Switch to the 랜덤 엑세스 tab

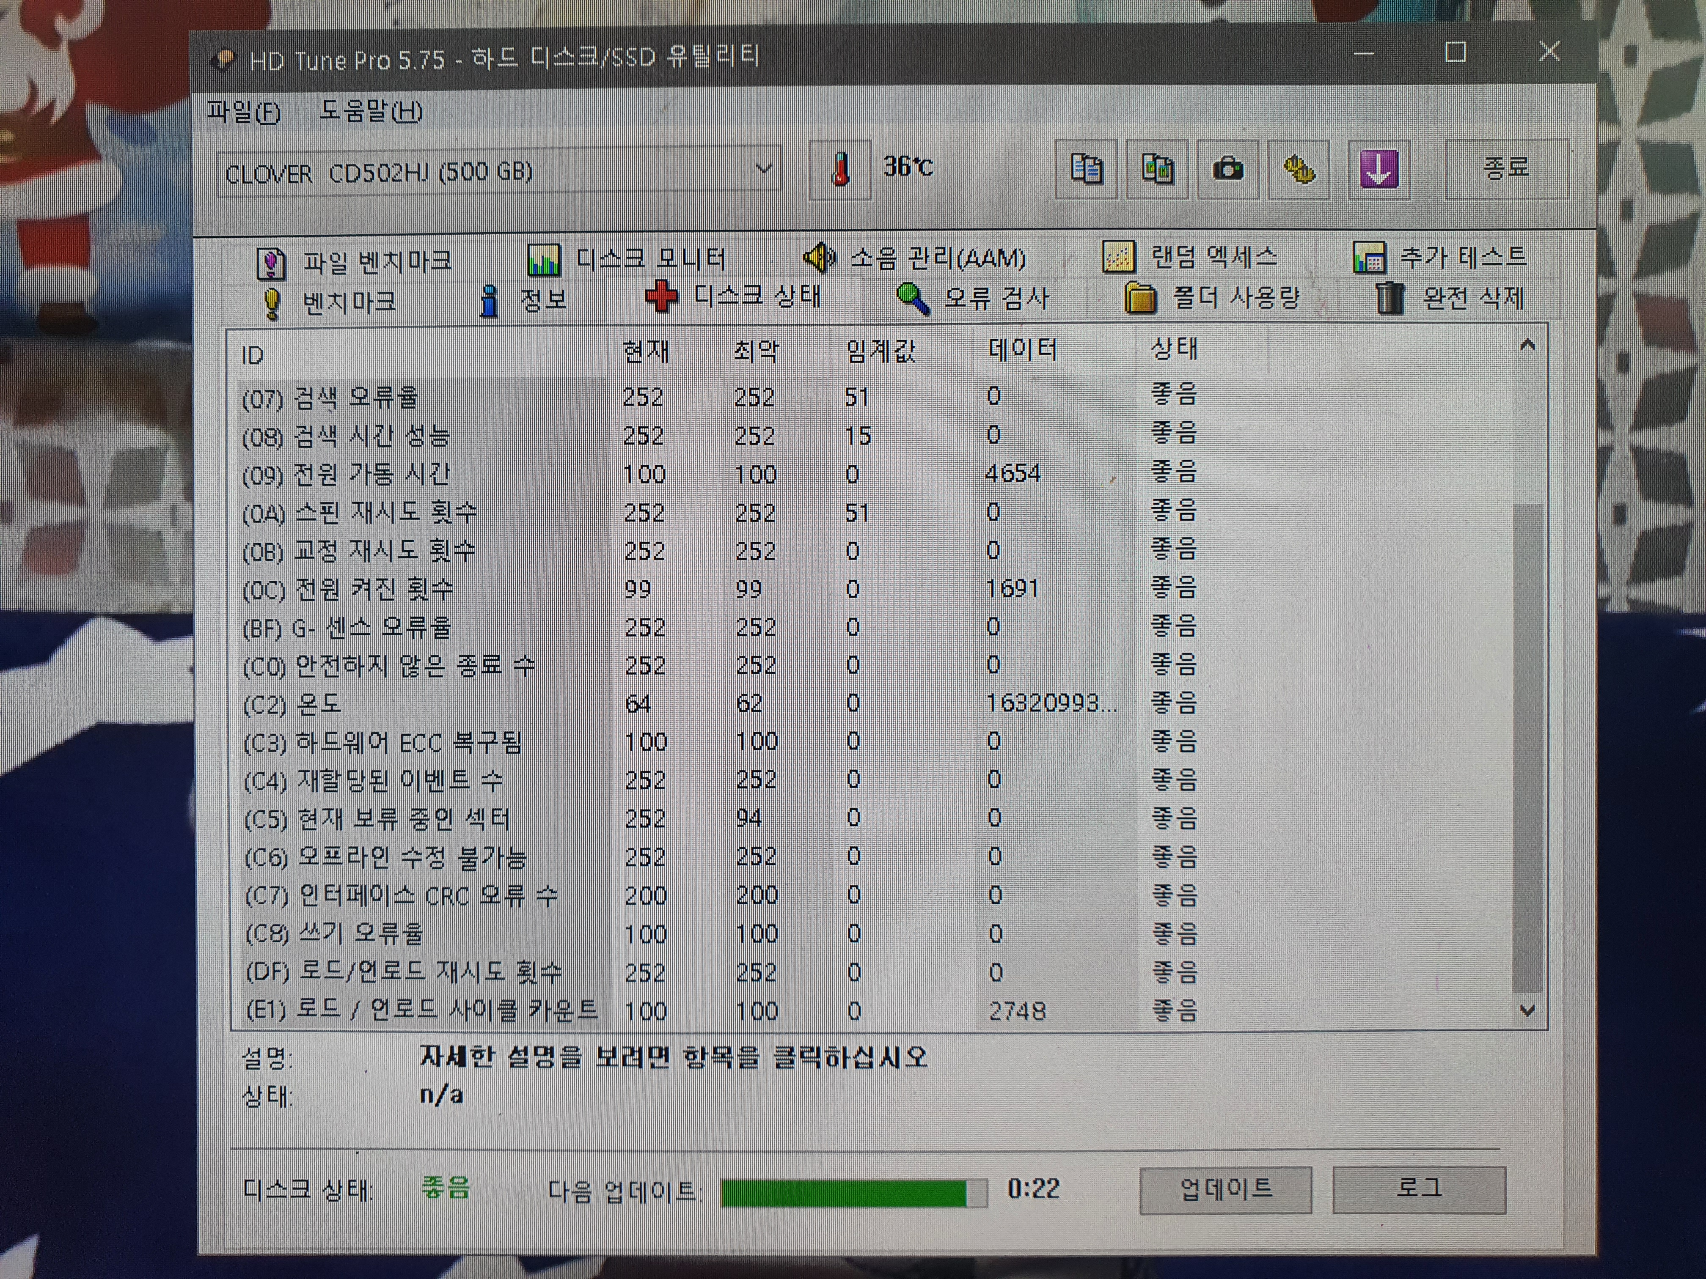pyautogui.click(x=1190, y=256)
